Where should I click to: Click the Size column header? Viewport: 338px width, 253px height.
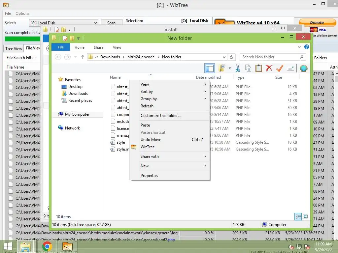tap(279, 77)
